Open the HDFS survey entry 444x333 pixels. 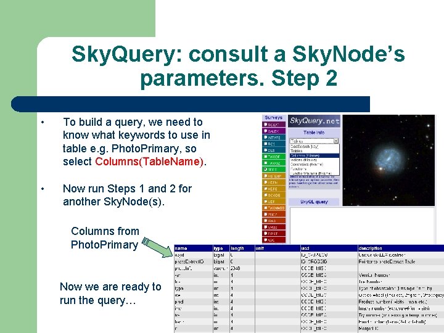274,189
